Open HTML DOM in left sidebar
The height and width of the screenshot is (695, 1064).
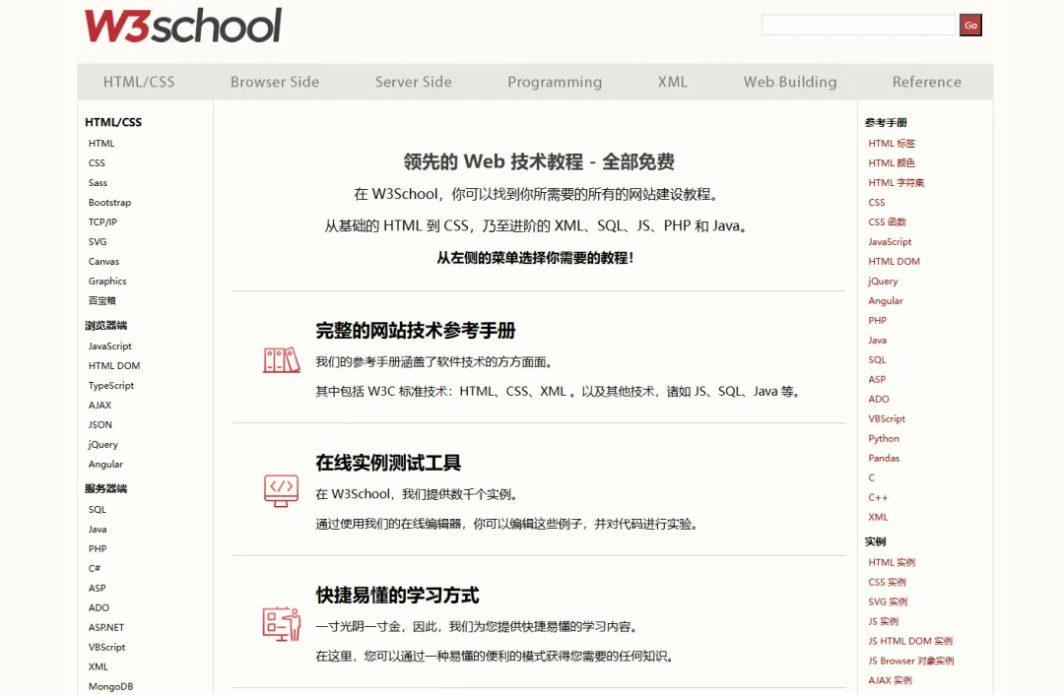tap(114, 365)
